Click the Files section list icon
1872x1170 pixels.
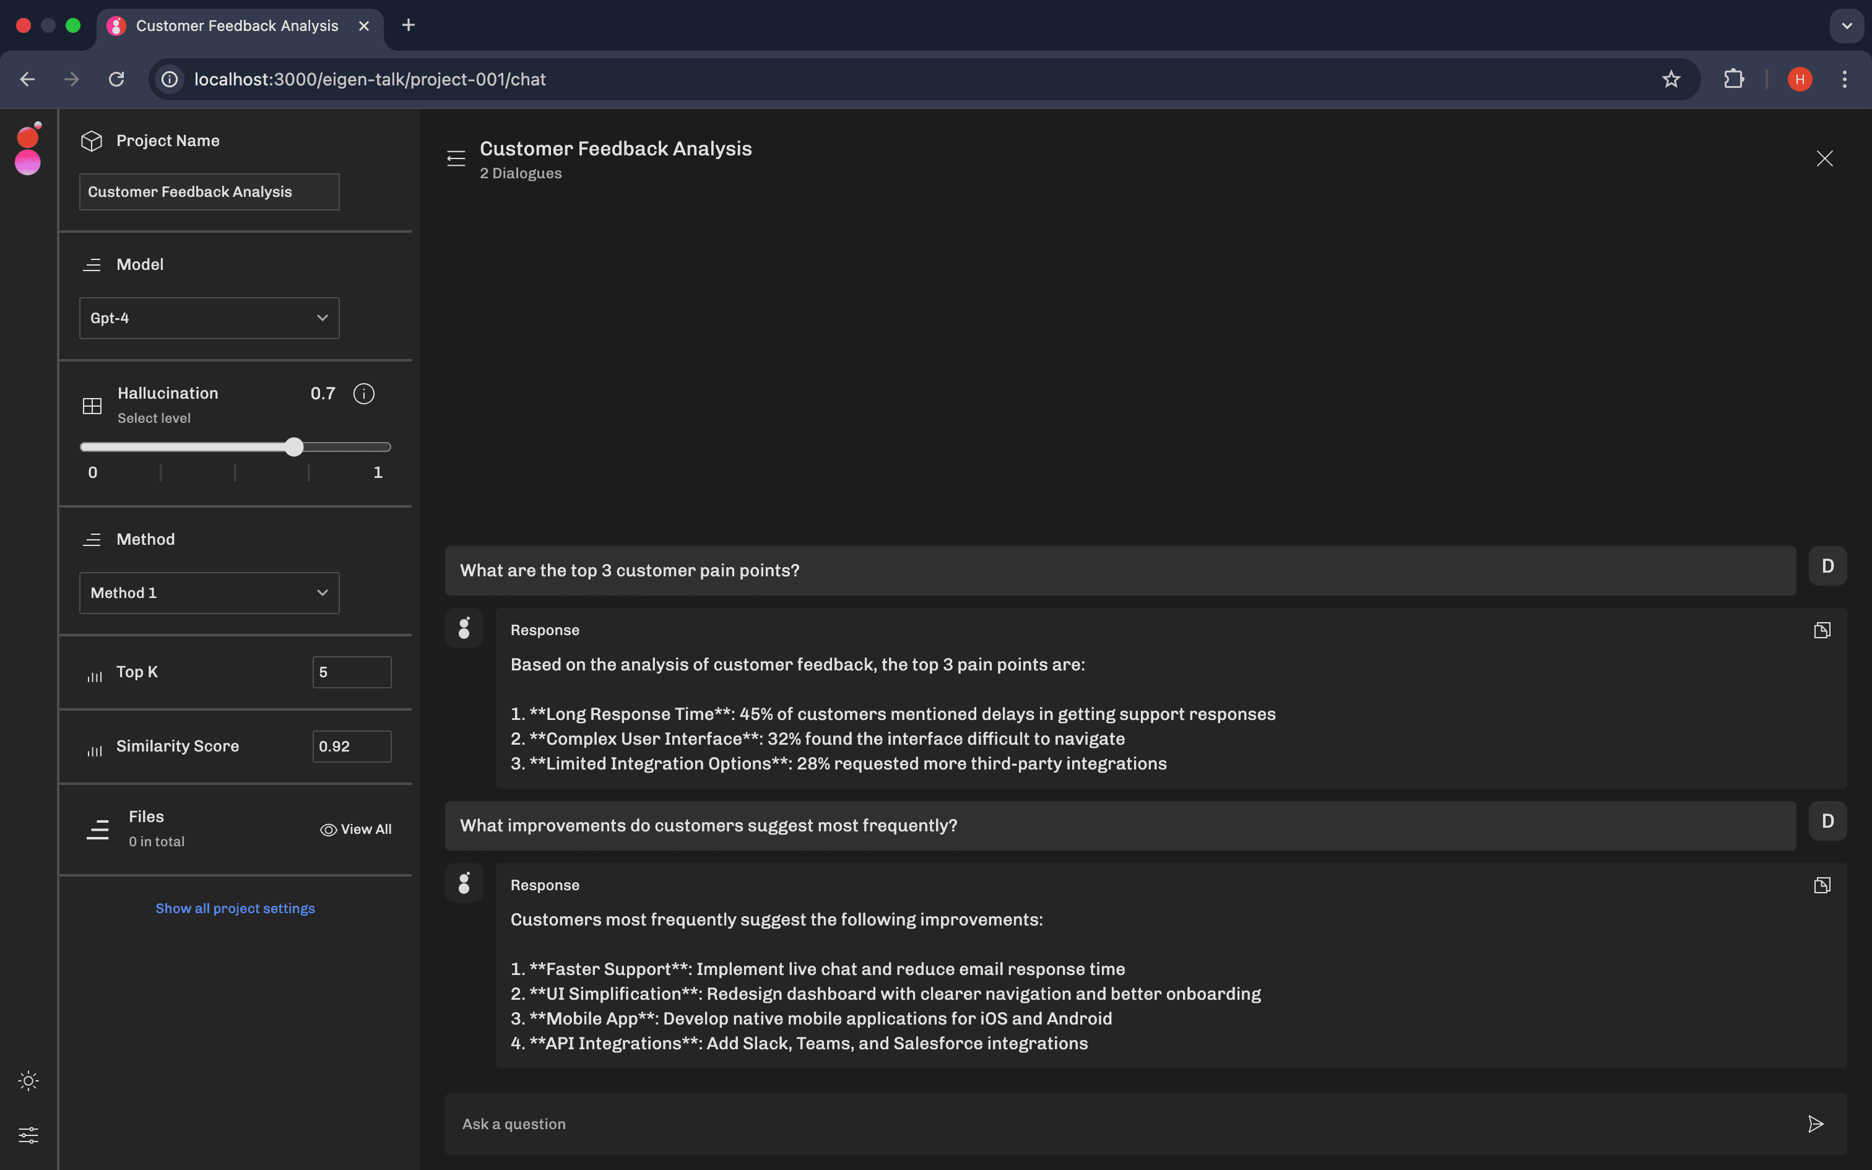(97, 830)
